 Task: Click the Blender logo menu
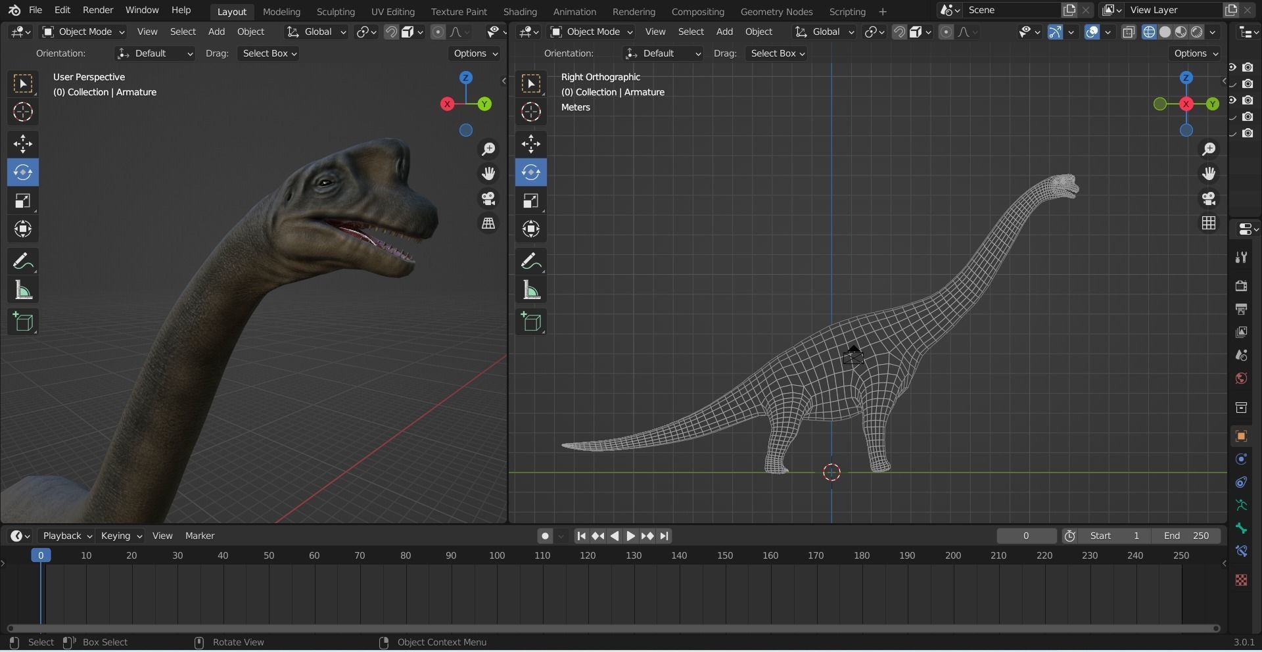[14, 11]
